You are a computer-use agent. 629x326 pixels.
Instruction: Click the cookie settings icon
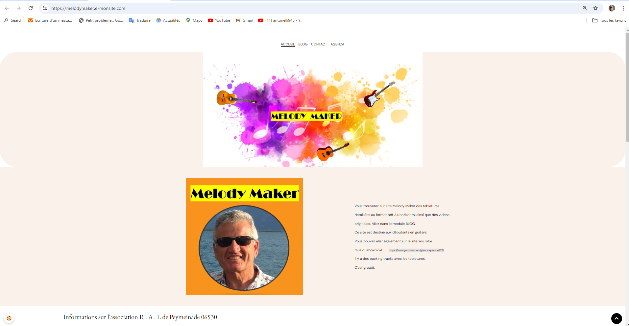pos(9,318)
